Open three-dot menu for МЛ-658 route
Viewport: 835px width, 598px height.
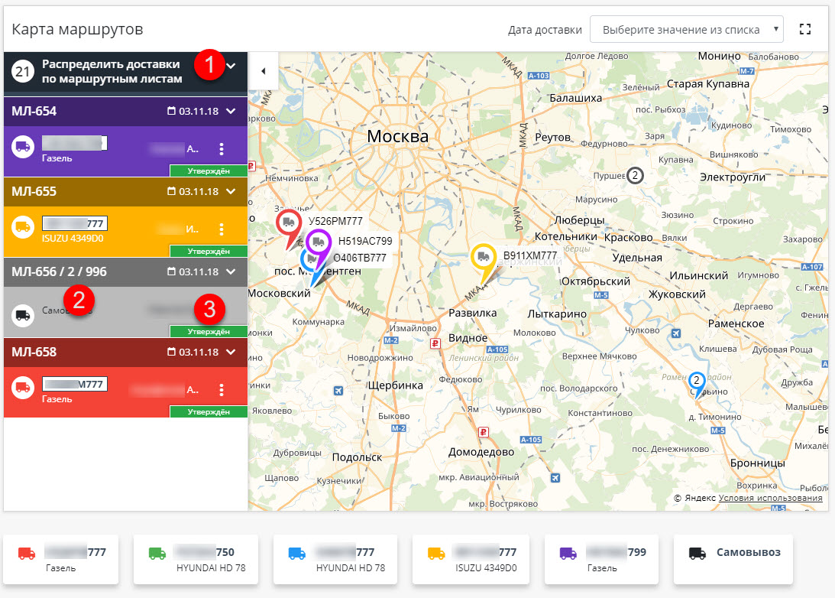click(x=222, y=390)
